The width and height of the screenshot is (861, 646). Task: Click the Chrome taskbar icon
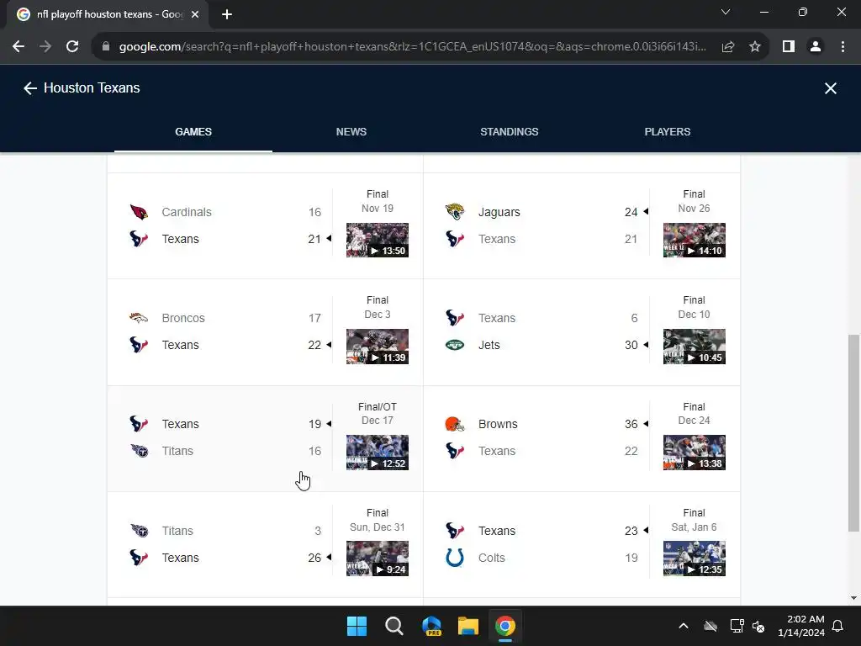(505, 626)
